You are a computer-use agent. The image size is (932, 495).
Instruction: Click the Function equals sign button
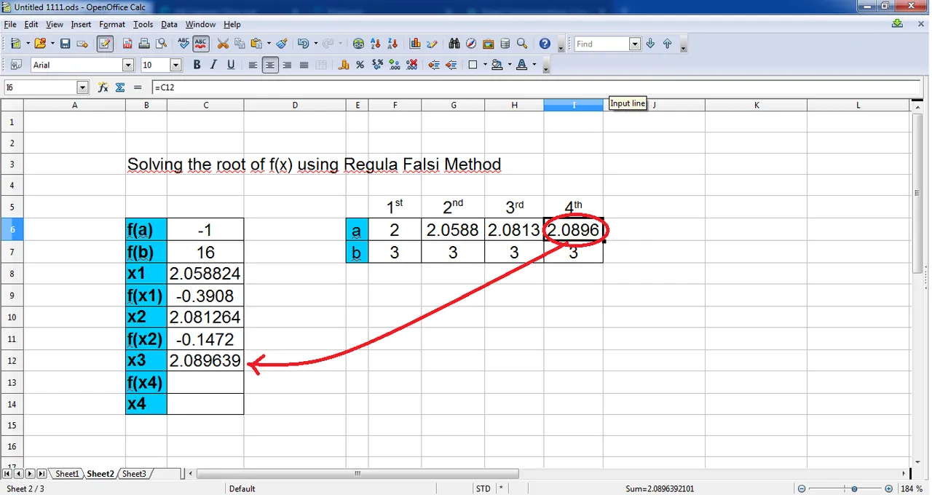click(x=138, y=87)
